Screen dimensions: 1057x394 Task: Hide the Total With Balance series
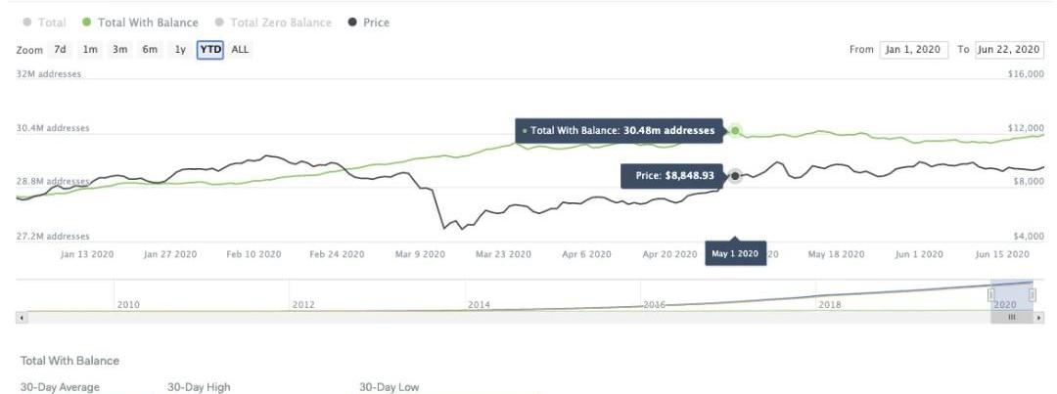coord(141,22)
